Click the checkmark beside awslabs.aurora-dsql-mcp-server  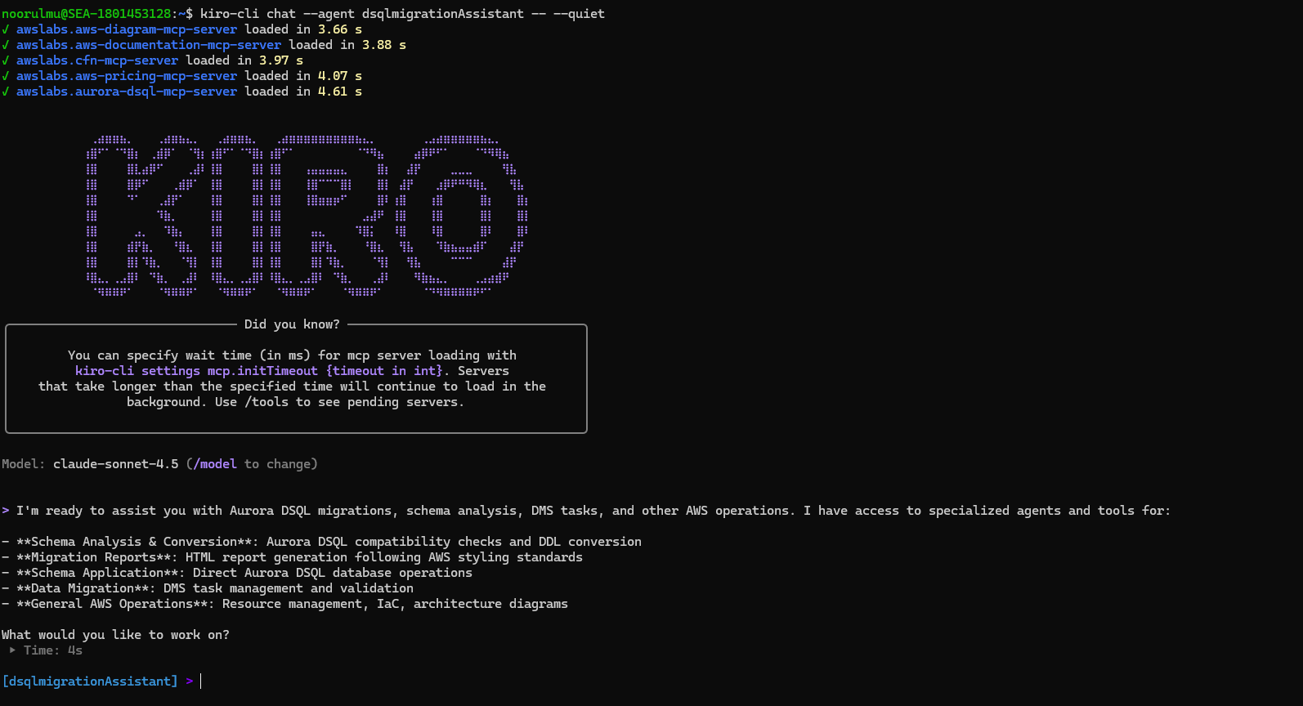(x=6, y=92)
